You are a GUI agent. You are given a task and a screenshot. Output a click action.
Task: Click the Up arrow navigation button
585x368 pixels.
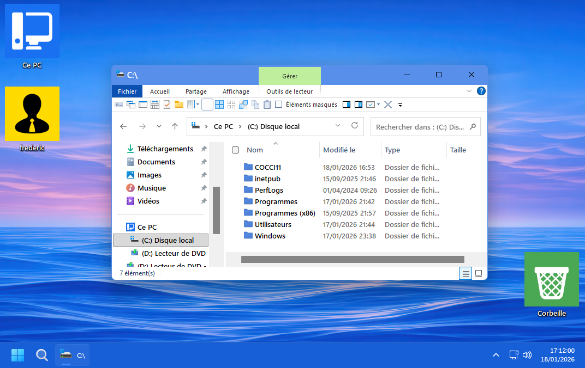pos(175,126)
